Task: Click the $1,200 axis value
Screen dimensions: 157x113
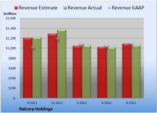Action: click(11, 38)
